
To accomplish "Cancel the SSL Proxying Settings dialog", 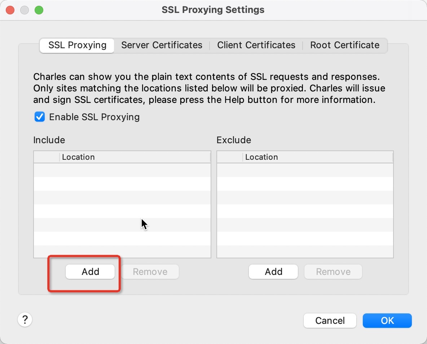I will pos(330,321).
